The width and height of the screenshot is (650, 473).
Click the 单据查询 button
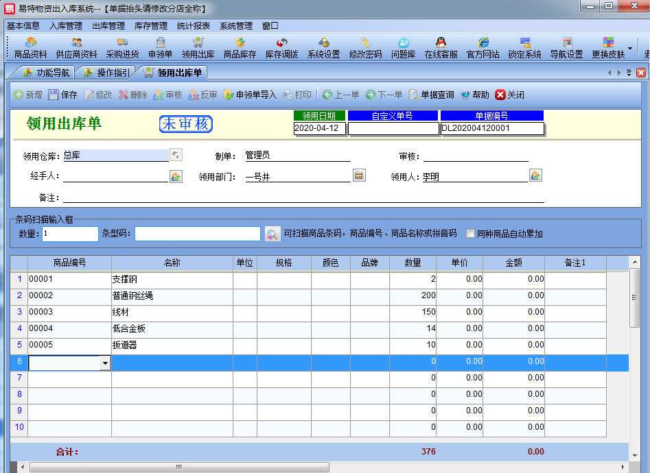coord(431,95)
